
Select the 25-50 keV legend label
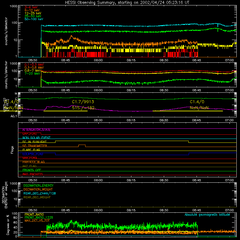33,16
